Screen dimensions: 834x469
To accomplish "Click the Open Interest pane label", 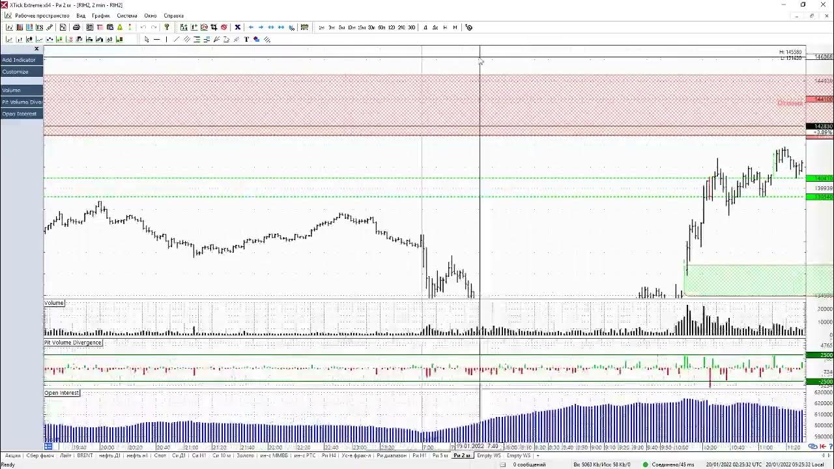I will [x=62, y=393].
